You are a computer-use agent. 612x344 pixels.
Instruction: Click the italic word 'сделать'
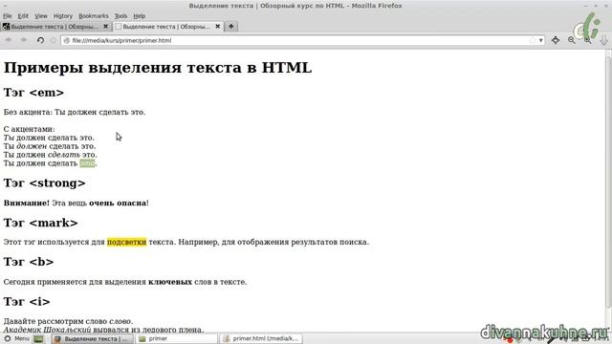point(64,155)
